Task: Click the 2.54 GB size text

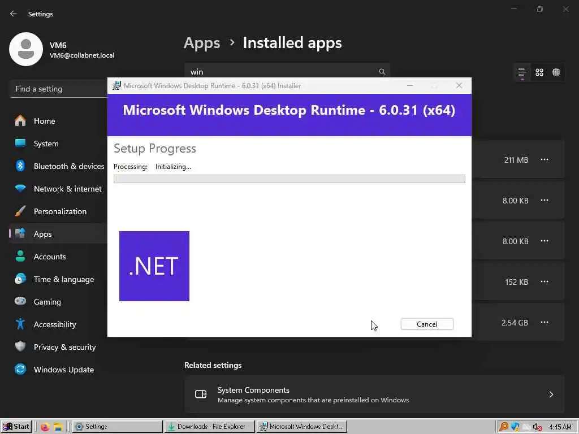Action: tap(515, 323)
